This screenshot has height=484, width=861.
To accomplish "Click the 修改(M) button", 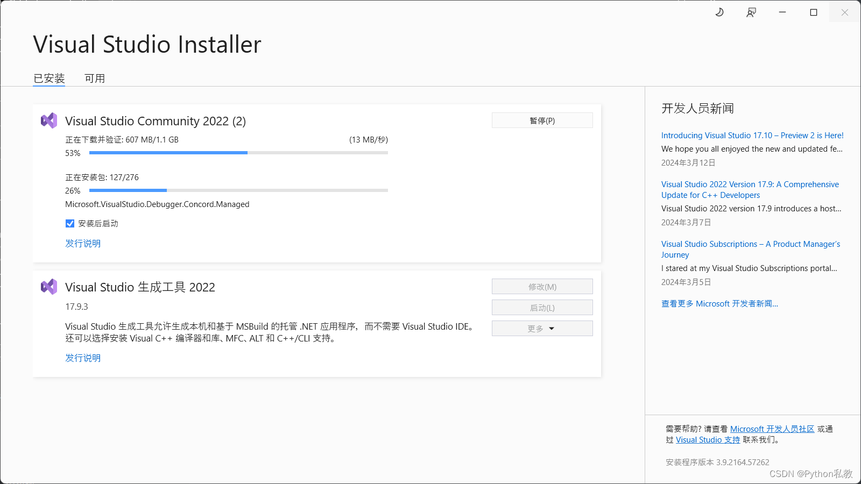I will pos(542,287).
